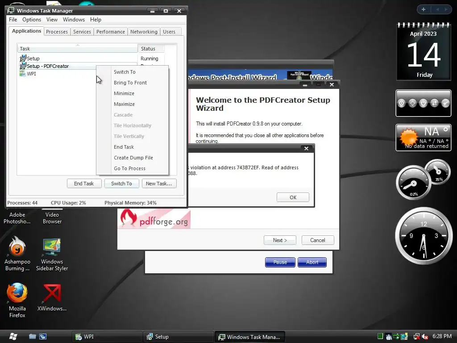
Task: Open the Options menu in Task Manager
Action: pos(32,20)
